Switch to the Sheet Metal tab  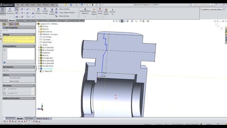coord(31,21)
